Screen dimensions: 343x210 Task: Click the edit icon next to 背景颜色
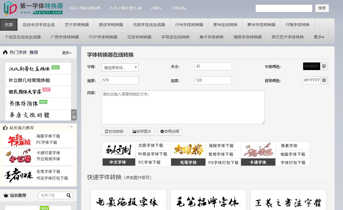tap(324, 81)
